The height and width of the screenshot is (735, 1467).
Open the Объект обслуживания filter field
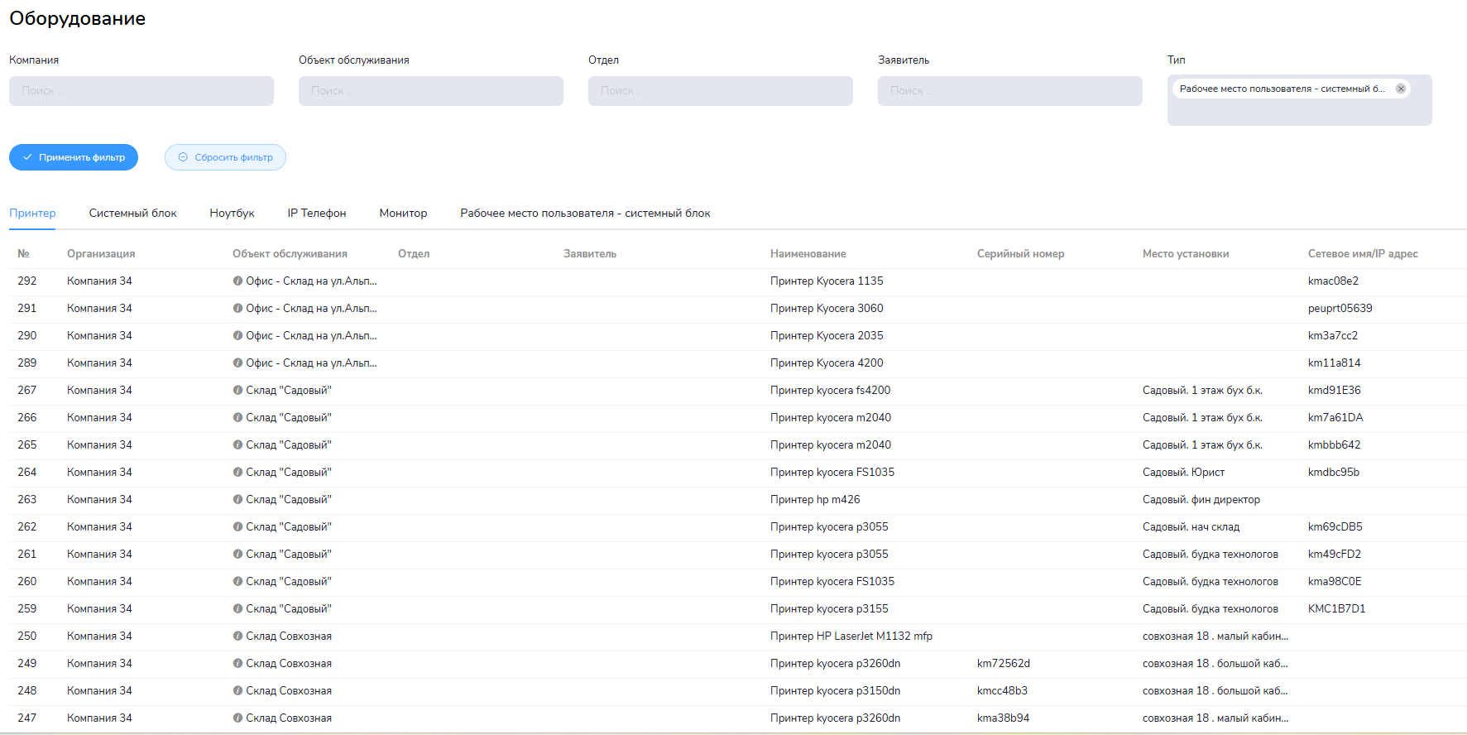point(431,91)
